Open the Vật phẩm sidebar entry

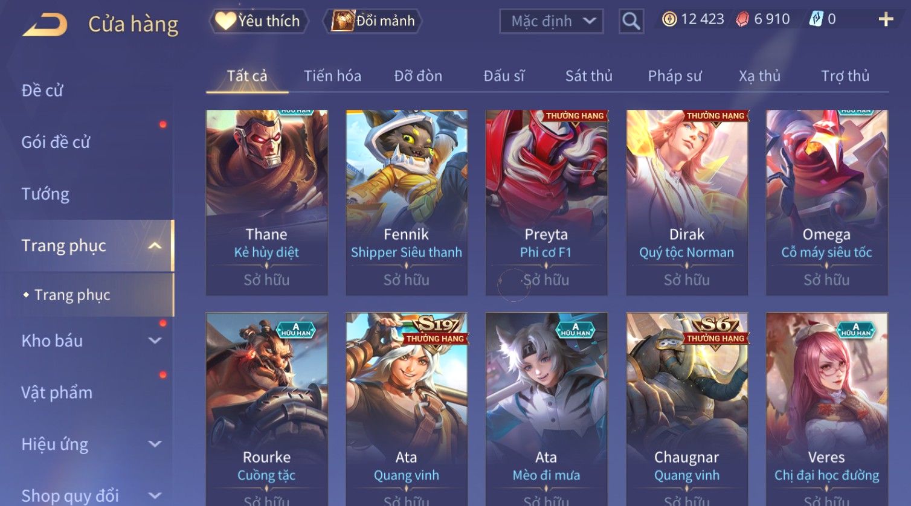(57, 392)
